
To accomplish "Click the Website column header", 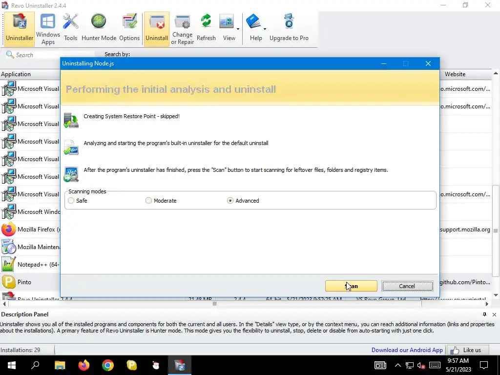I will coord(466,74).
